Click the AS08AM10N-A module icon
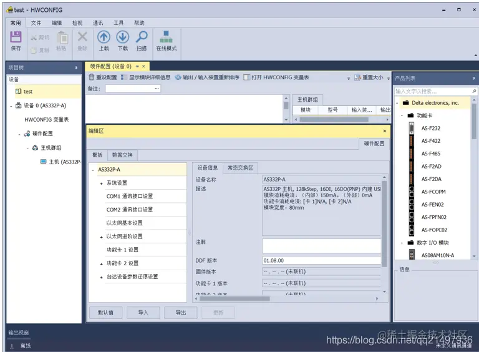Image resolution: width=479 pixels, height=352 pixels. 412,255
